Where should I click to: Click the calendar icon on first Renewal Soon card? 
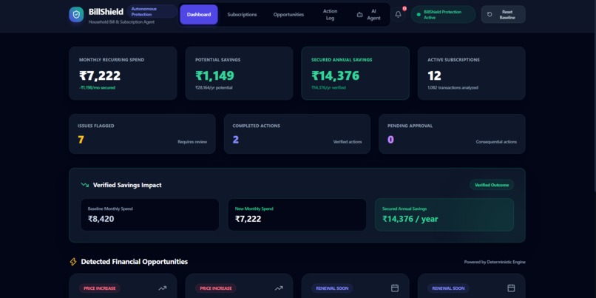395,288
